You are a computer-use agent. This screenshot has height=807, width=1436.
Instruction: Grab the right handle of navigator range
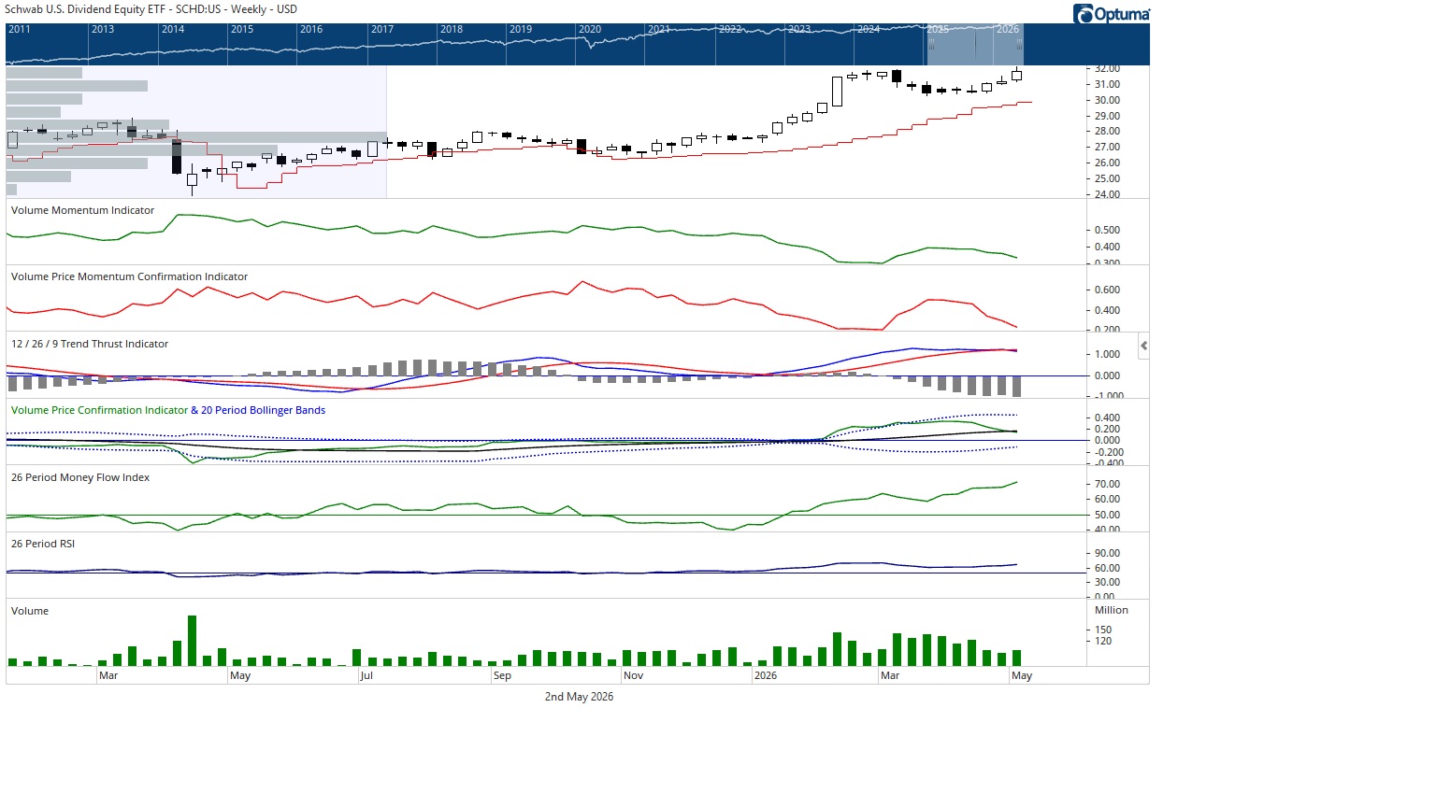[x=1019, y=44]
